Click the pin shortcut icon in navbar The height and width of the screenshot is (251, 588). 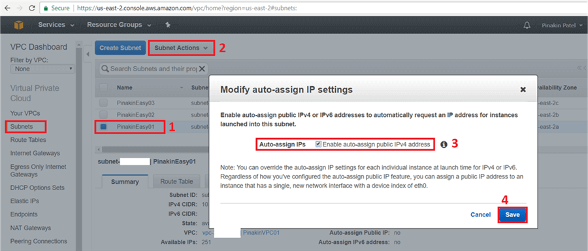168,25
